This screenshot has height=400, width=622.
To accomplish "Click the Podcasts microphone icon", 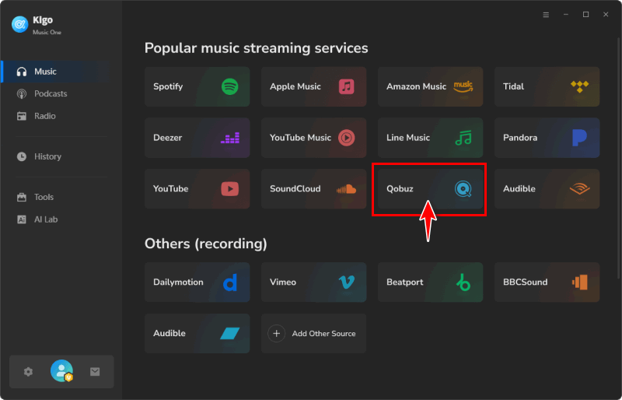I will pyautogui.click(x=22, y=93).
